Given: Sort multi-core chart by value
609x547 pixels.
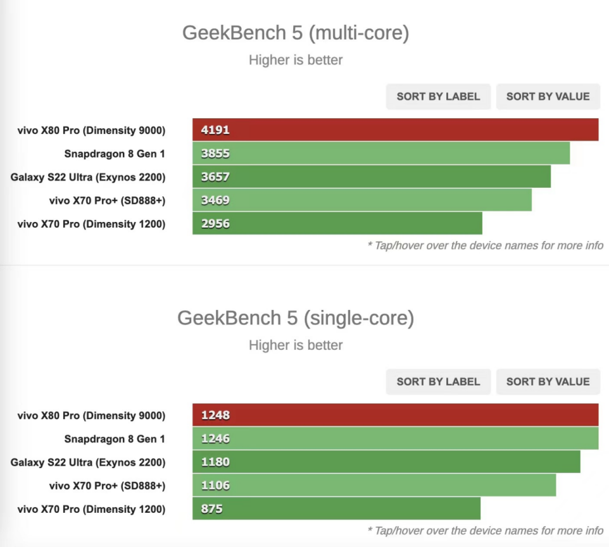Looking at the screenshot, I should pos(548,97).
